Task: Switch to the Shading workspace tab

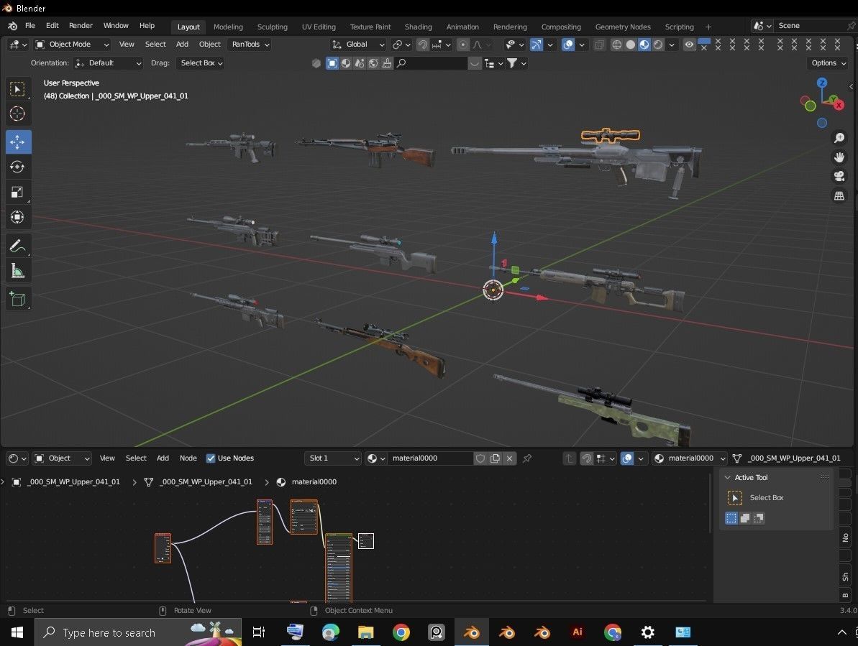Action: 418,27
